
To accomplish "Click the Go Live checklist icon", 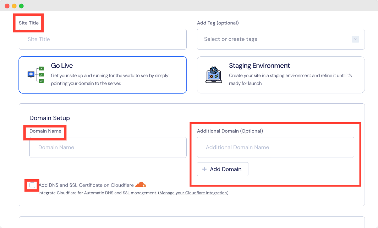I will [36, 75].
